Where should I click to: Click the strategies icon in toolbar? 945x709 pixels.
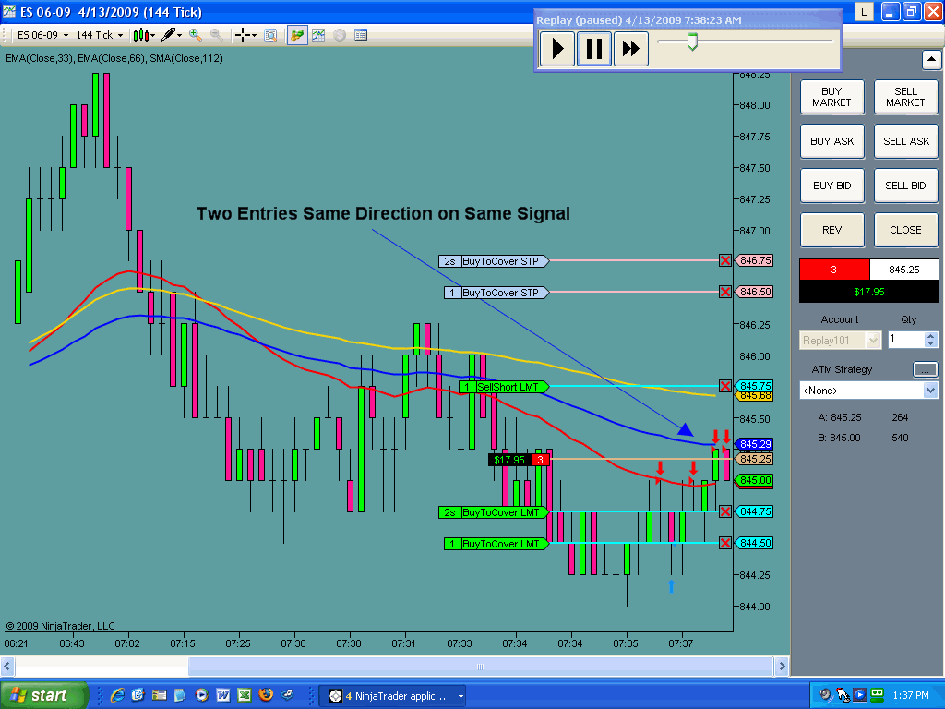click(x=340, y=35)
